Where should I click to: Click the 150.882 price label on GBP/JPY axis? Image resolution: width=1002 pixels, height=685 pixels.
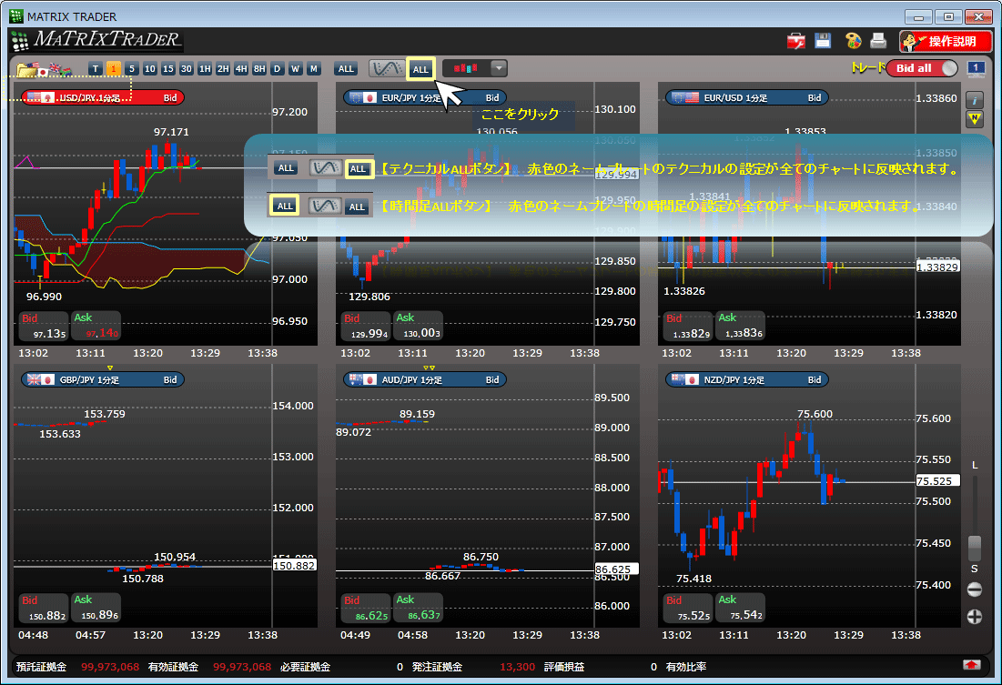click(294, 566)
